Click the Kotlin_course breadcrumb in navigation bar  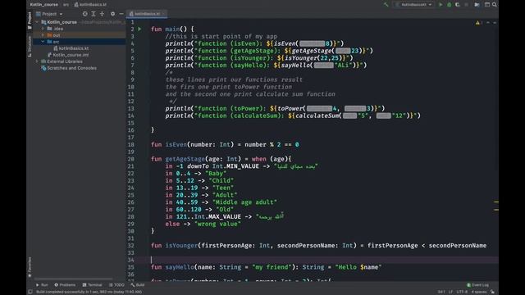(x=43, y=5)
